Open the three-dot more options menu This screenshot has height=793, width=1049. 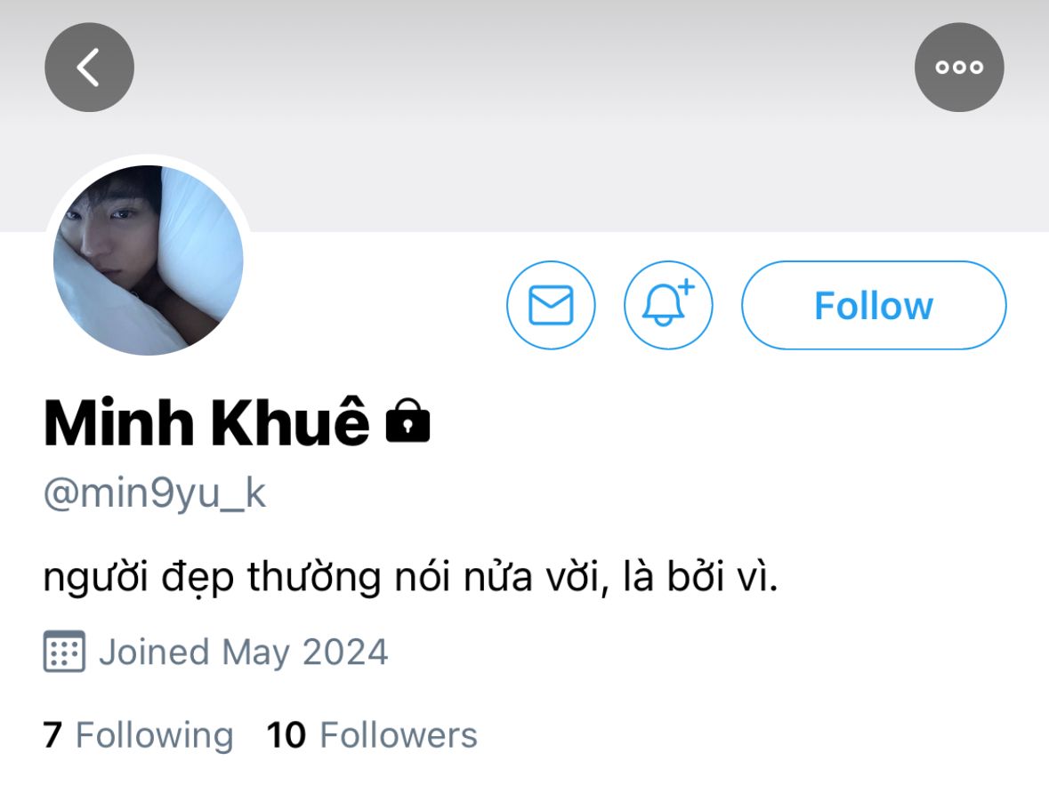[x=959, y=68]
